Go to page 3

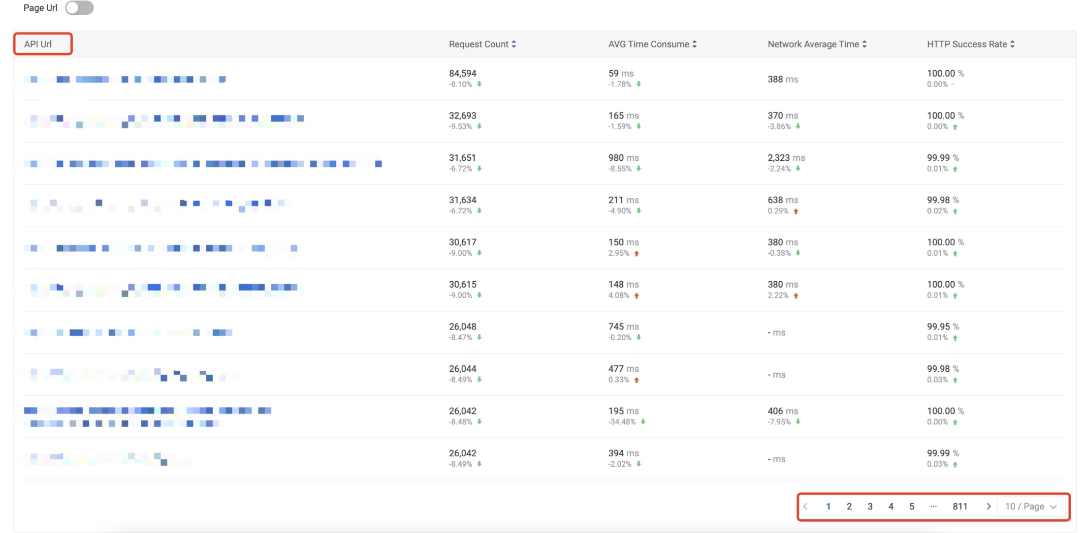[870, 506]
